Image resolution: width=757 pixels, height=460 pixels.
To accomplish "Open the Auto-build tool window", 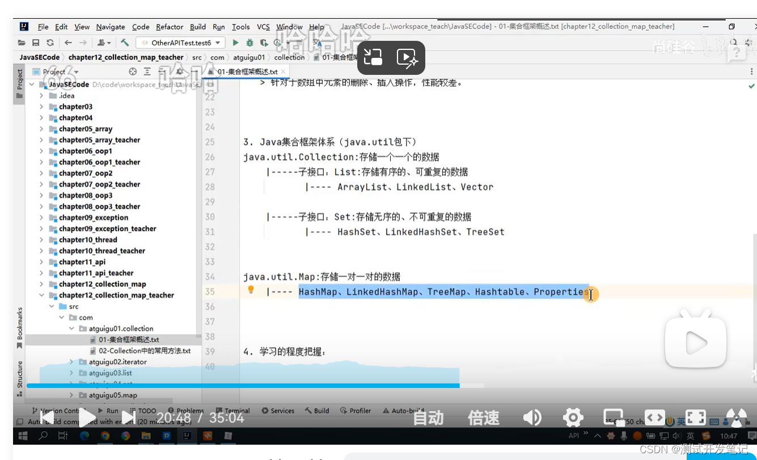I will pos(404,411).
